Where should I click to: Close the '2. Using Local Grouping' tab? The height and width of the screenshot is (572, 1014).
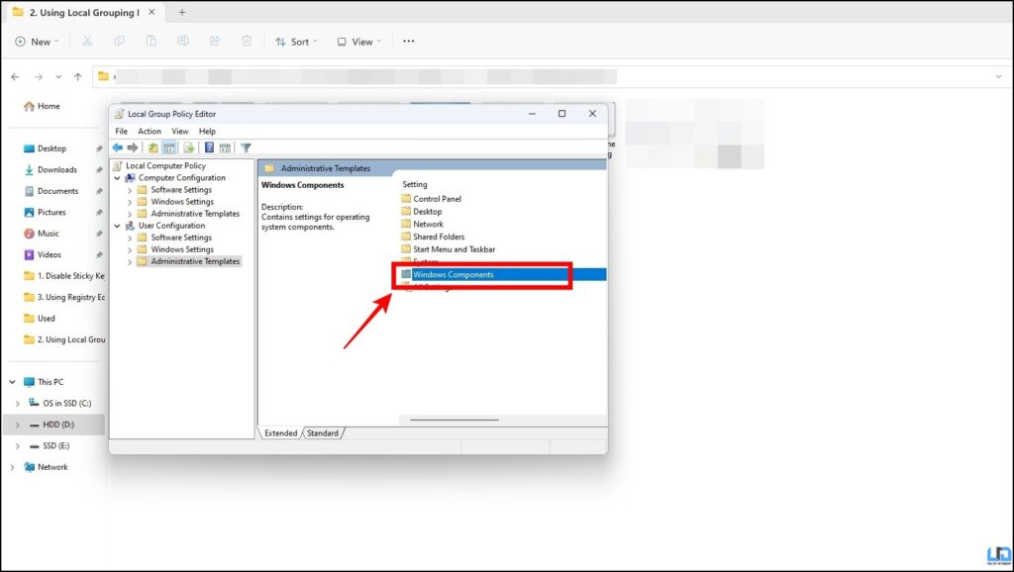[x=152, y=12]
